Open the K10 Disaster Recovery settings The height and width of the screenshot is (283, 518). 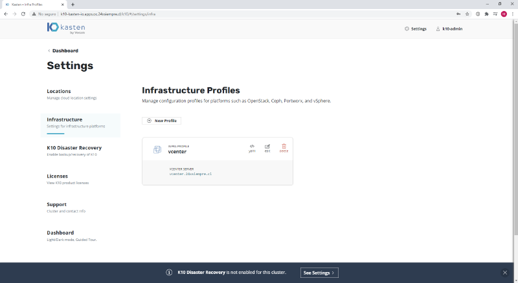pyautogui.click(x=74, y=151)
